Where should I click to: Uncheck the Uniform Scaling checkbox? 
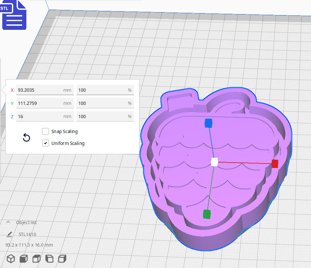(45, 143)
